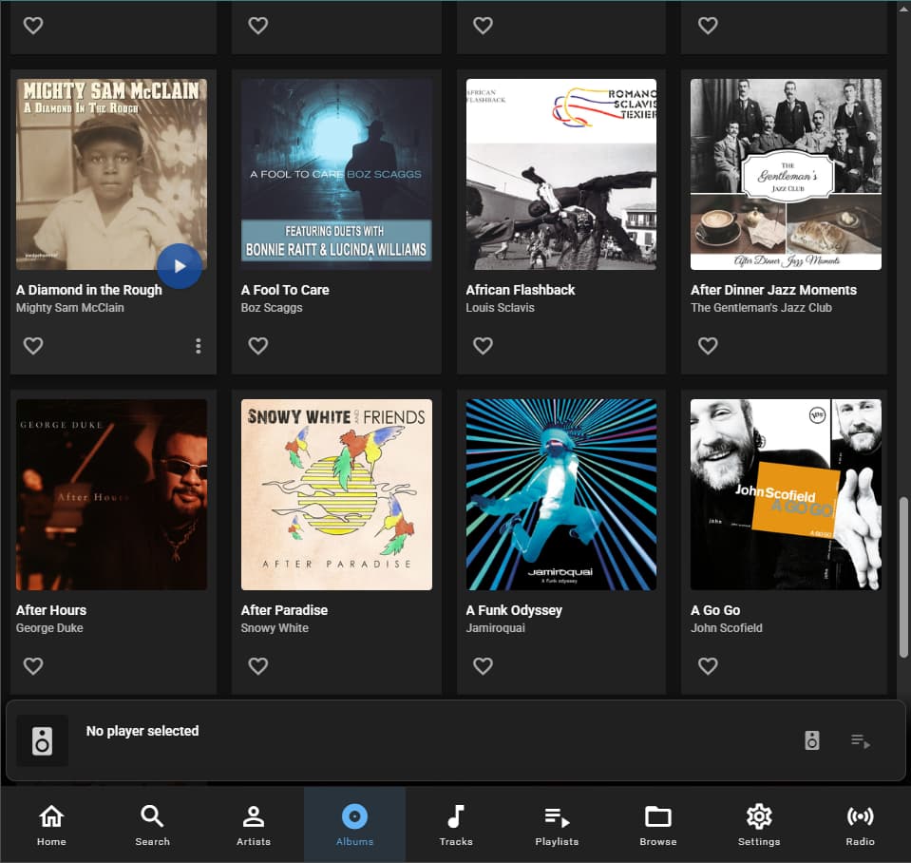This screenshot has width=911, height=863.
Task: View artist George Duke
Action: 49,628
